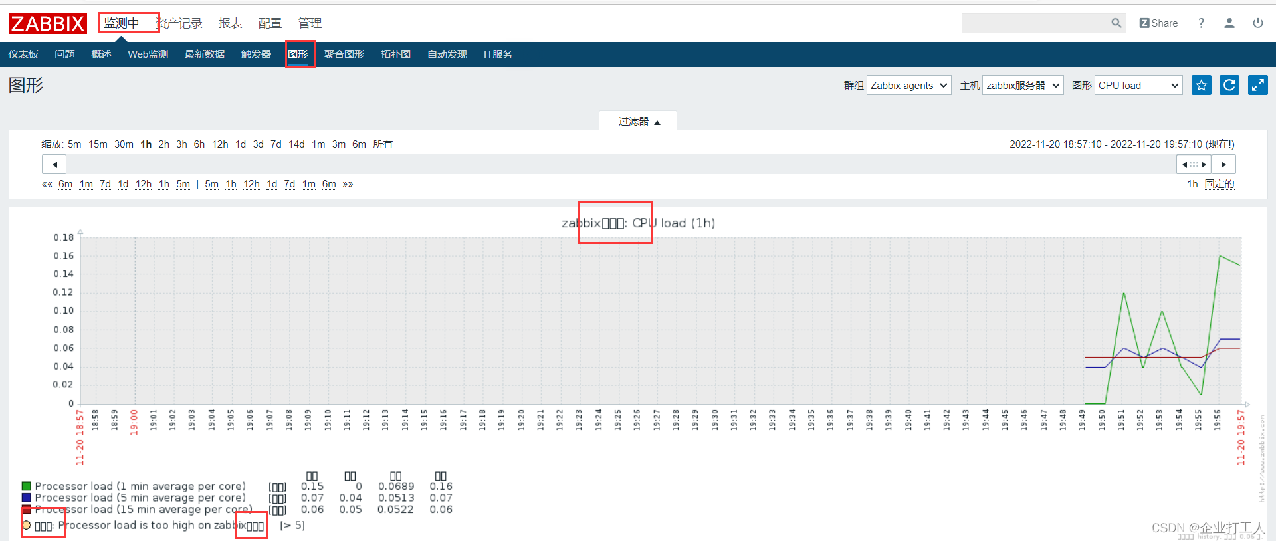
Task: Click the search magnifier icon
Action: tap(1116, 23)
